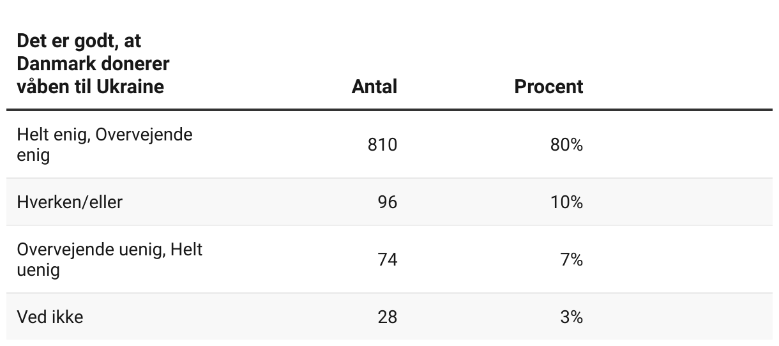Click the table title about donating weapons to Ukraine
This screenshot has width=779, height=346.
click(x=93, y=63)
